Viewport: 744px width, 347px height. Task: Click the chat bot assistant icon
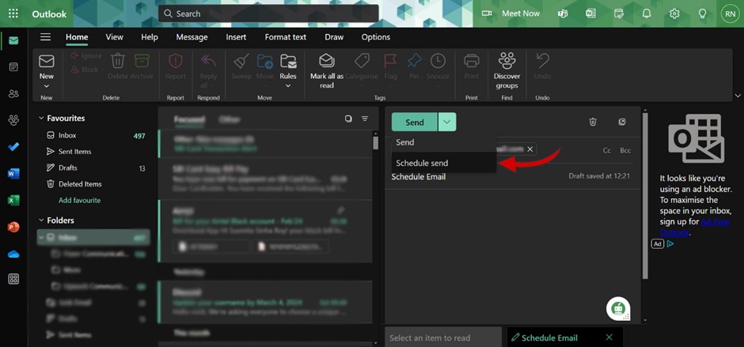coord(618,308)
